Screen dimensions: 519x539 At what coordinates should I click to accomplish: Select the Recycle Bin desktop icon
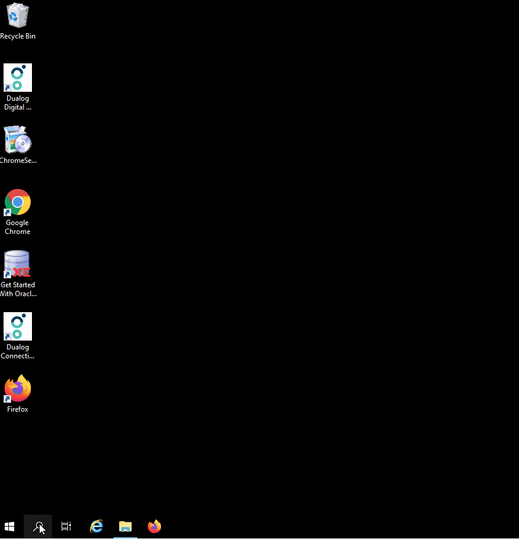tap(18, 15)
